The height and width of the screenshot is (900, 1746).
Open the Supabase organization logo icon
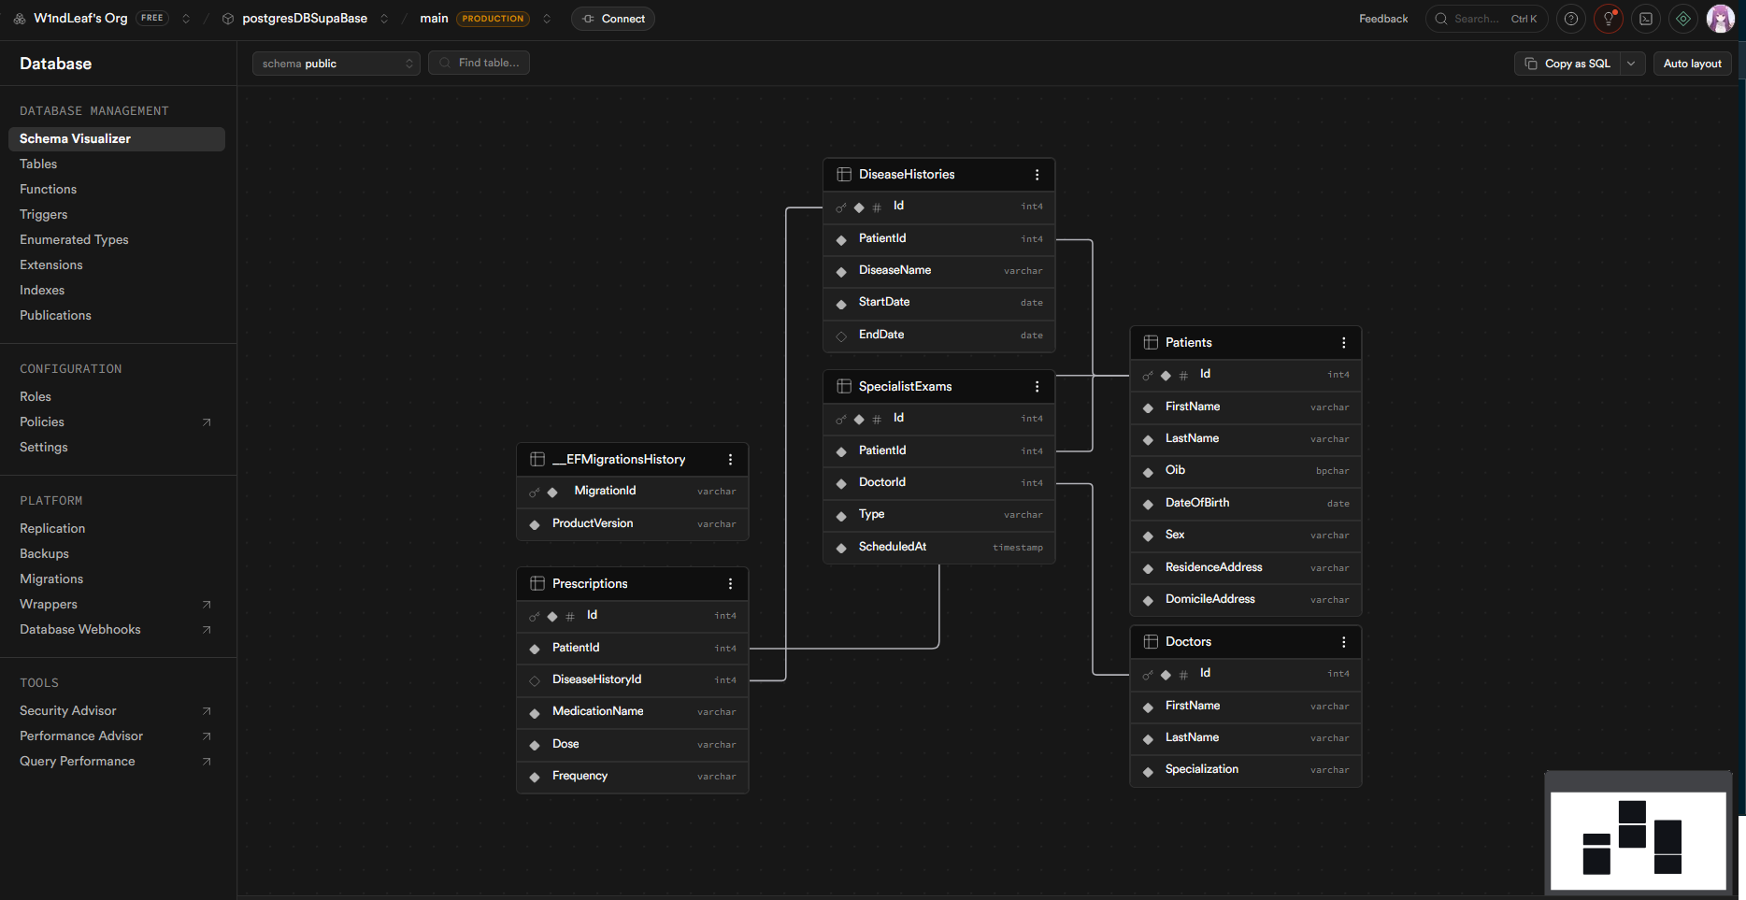click(19, 19)
